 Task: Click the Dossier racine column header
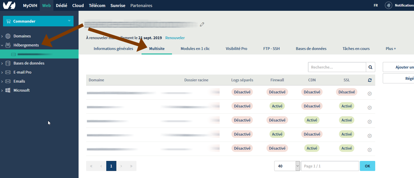tap(196, 80)
